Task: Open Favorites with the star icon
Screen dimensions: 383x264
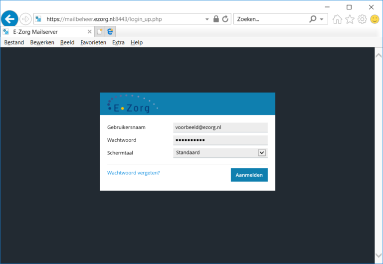Action: point(350,19)
